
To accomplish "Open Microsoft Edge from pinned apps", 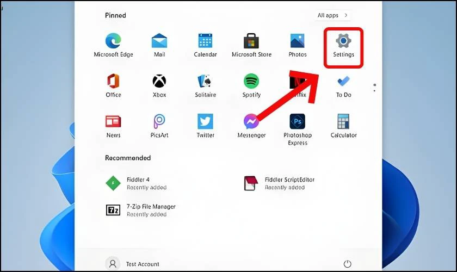I will click(113, 45).
